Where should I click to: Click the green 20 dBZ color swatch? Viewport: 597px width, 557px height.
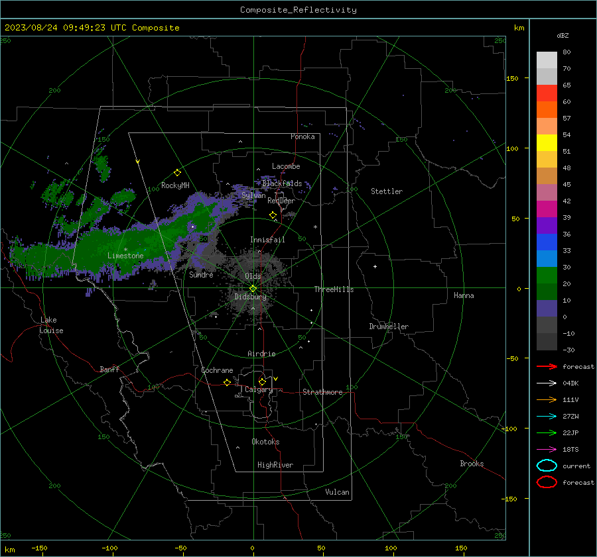547,276
